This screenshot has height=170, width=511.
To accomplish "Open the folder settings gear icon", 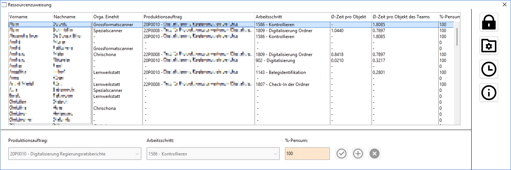I will click(489, 46).
